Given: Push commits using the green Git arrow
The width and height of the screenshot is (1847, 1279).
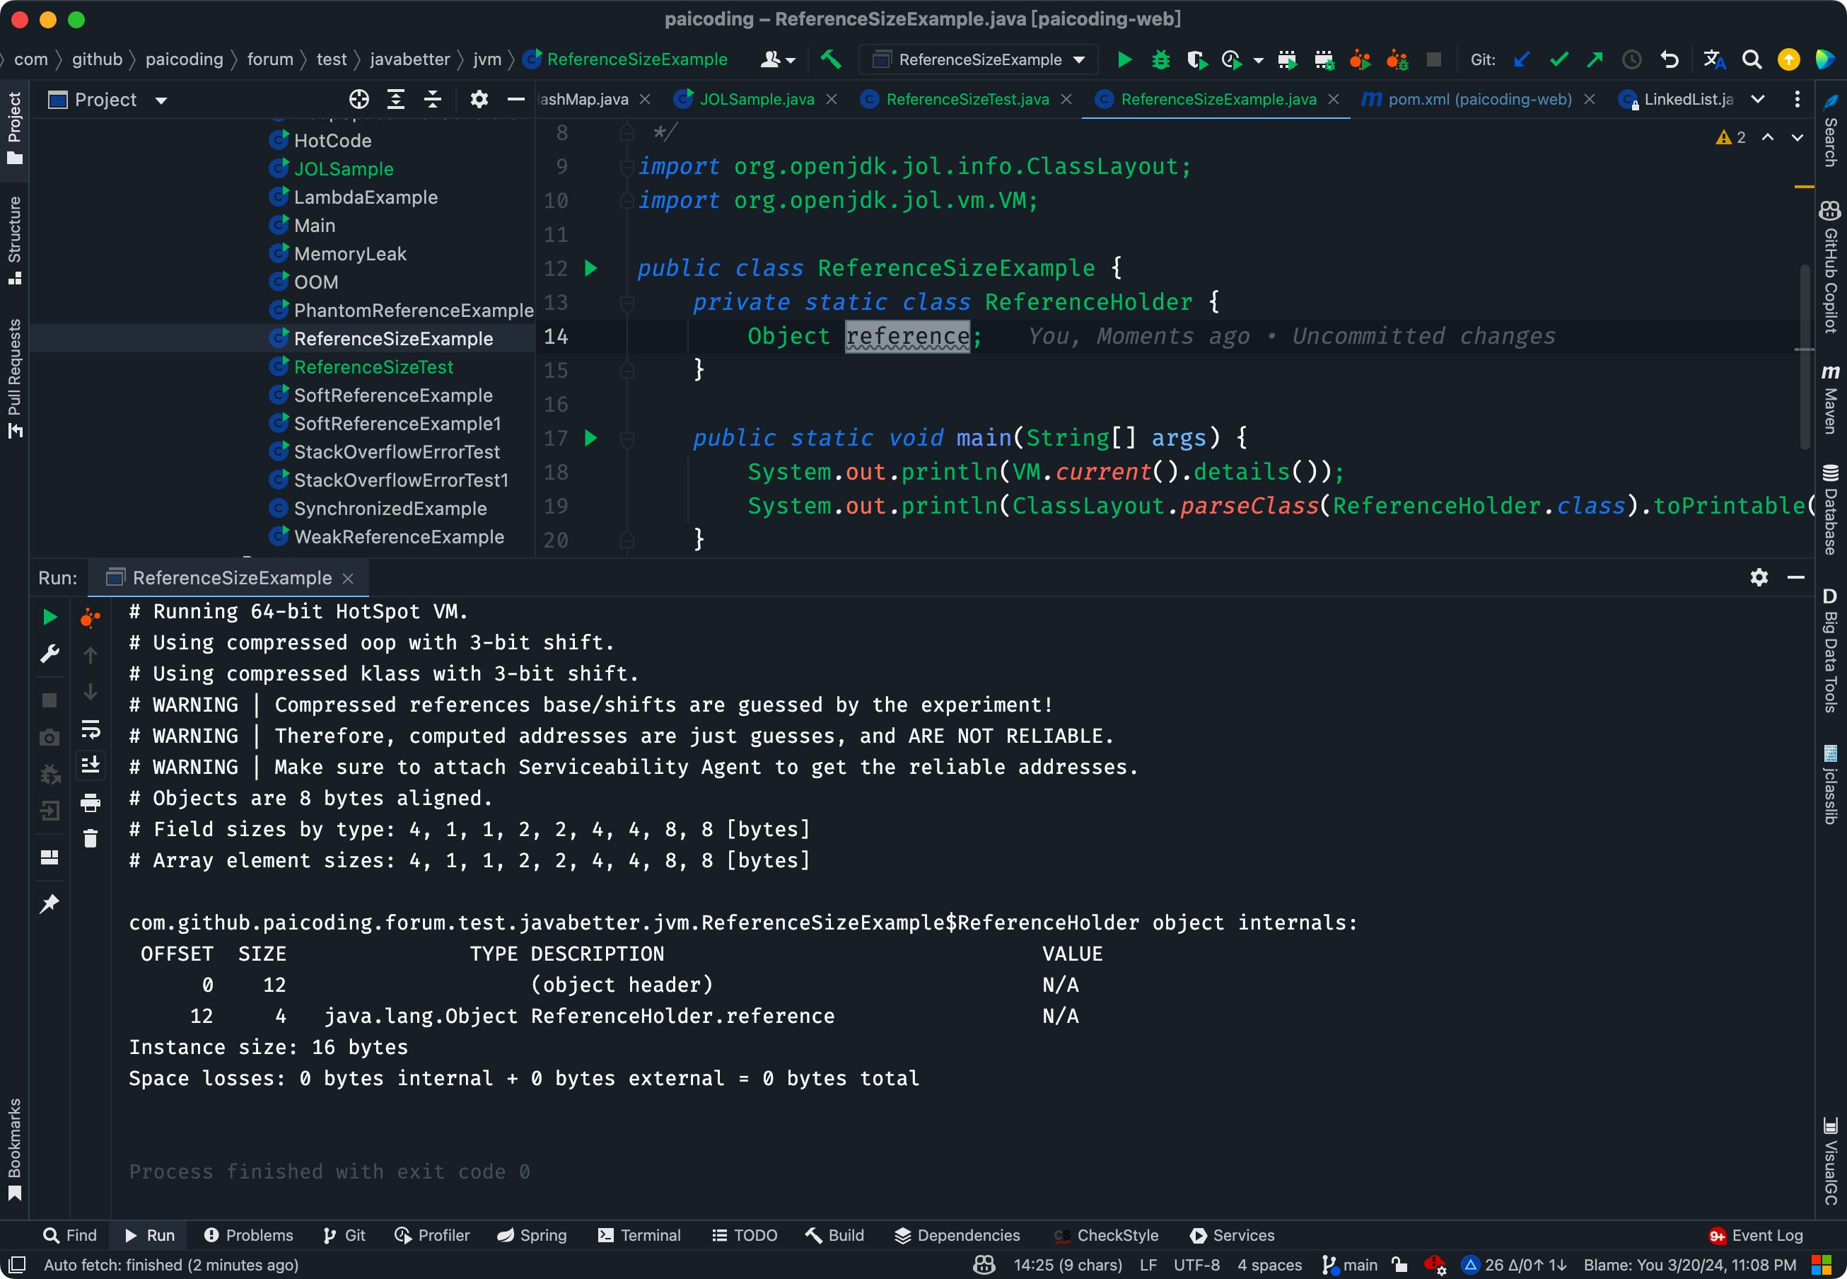Looking at the screenshot, I should coord(1595,59).
